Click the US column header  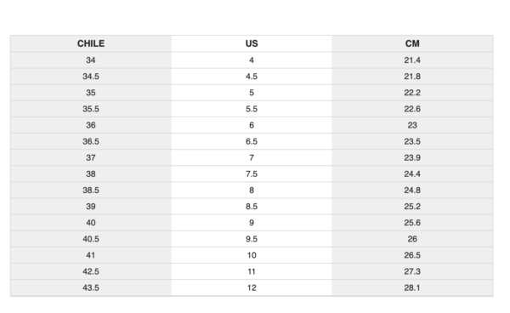tap(252, 43)
